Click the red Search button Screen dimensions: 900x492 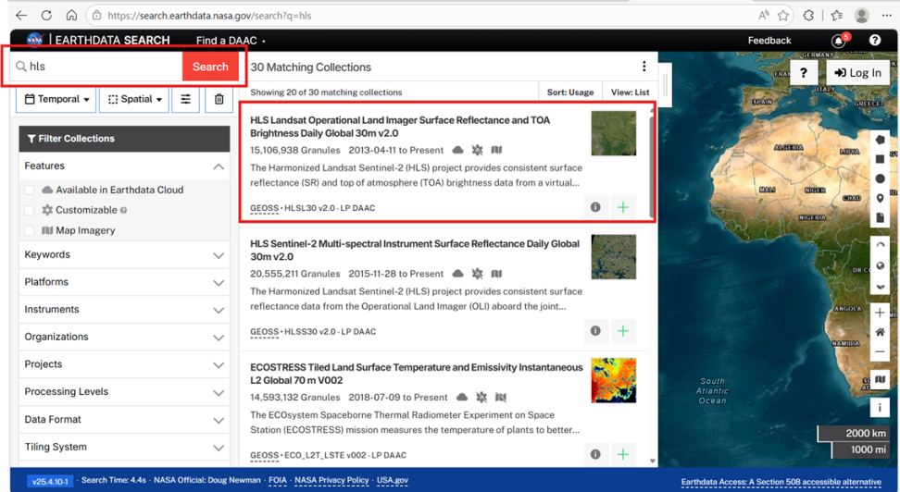[x=211, y=67]
